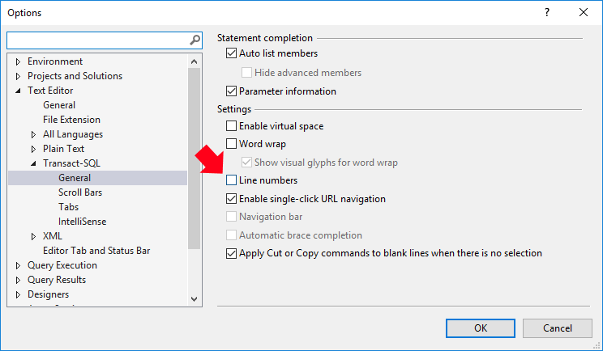This screenshot has width=603, height=351.
Task: Collapse the Transact-SQL node
Action: coord(33,163)
